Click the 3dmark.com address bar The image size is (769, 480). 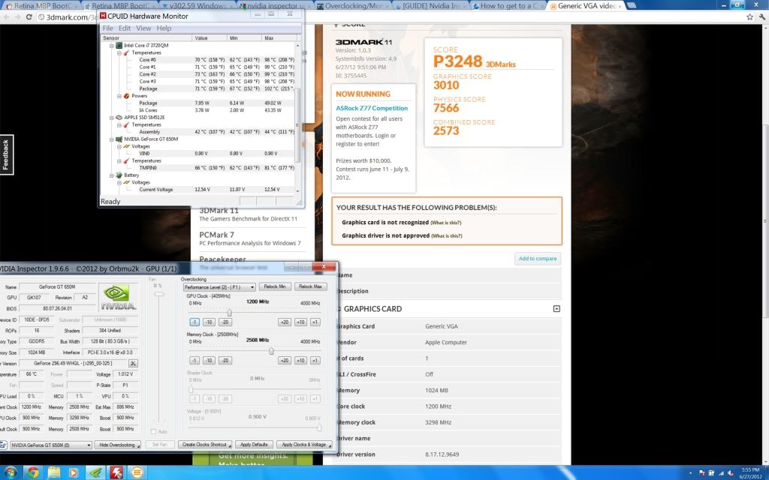coord(68,17)
